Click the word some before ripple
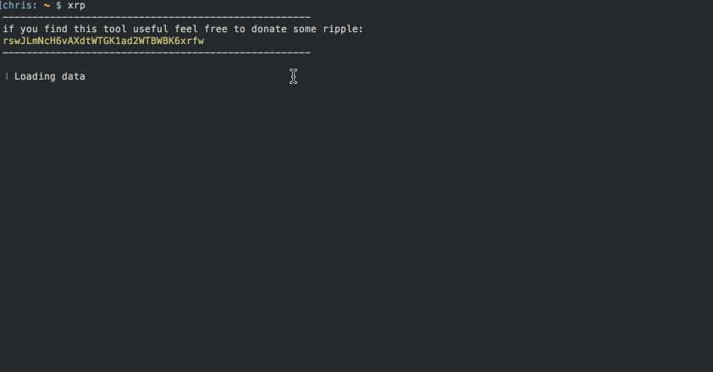 (305, 29)
